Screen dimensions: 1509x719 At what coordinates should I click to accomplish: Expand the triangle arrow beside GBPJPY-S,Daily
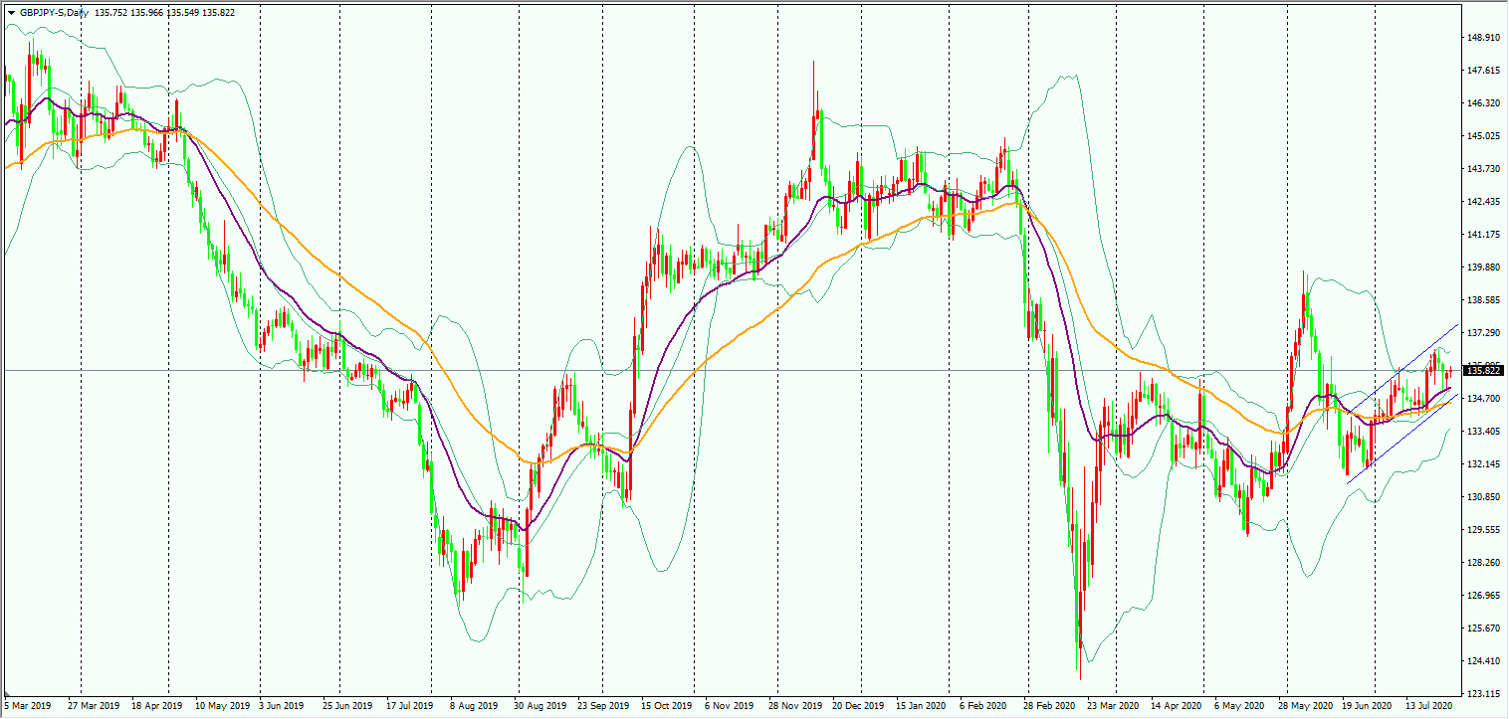click(x=11, y=13)
